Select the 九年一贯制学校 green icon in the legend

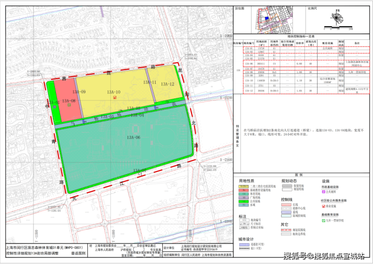[x=324, y=221]
